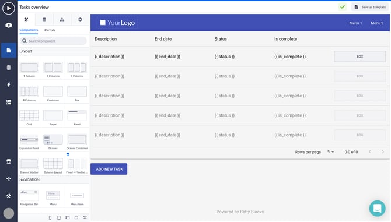
Task: Select the Panel component
Action: click(x=77, y=117)
